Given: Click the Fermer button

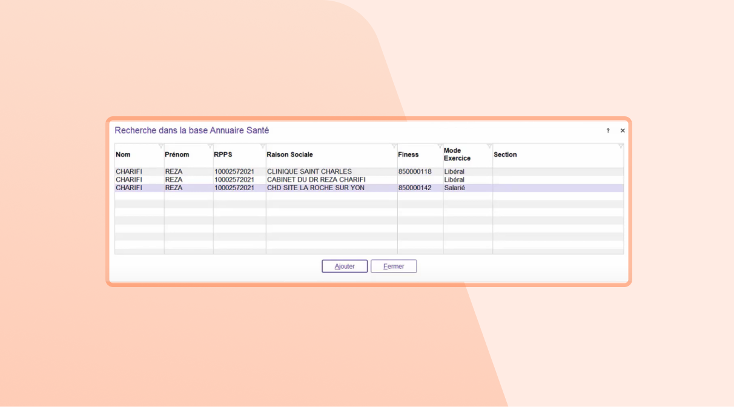Looking at the screenshot, I should click(x=394, y=266).
